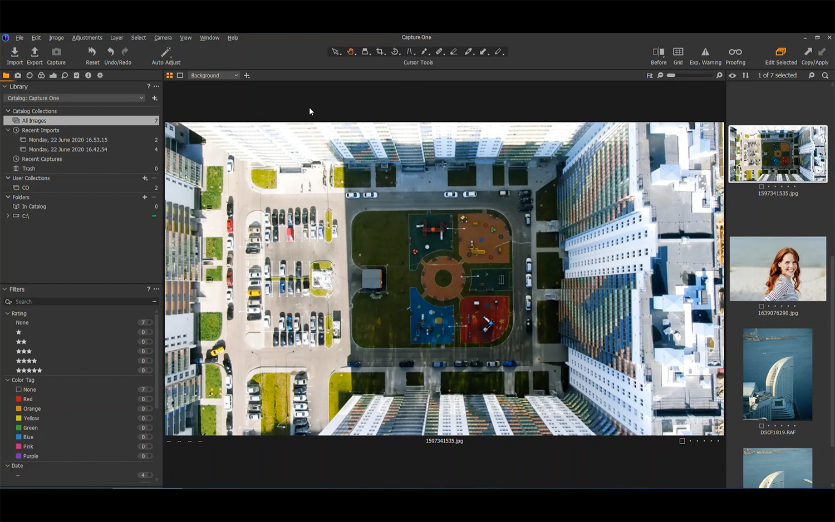Select the Rotation cursor tool

tap(395, 52)
